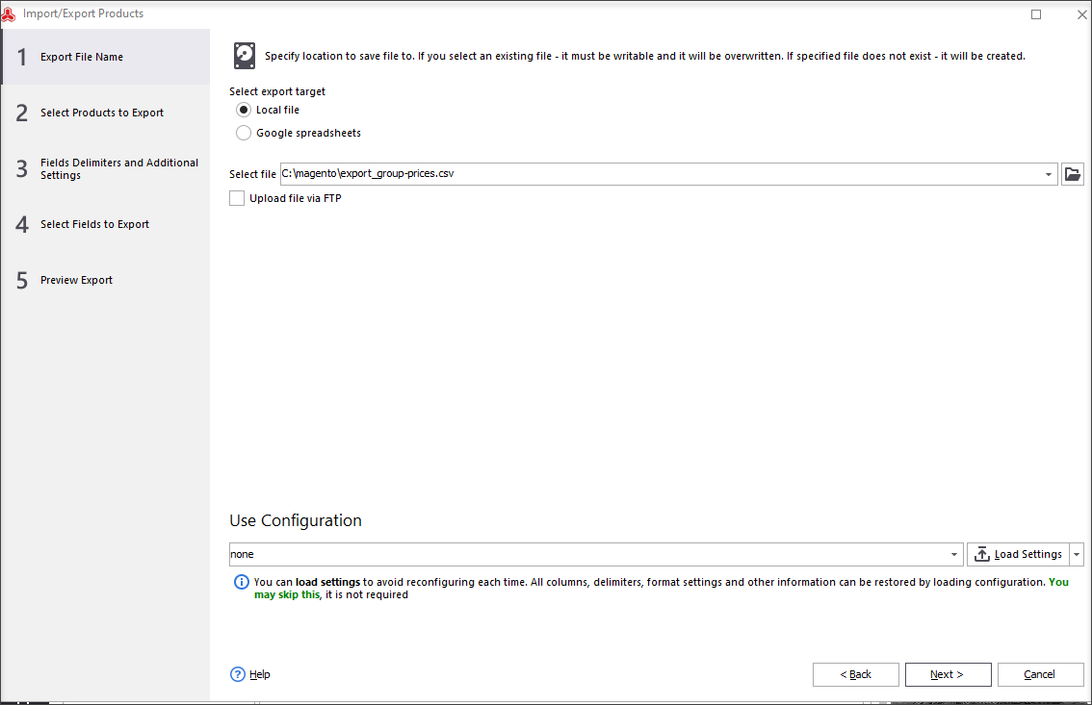1092x705 pixels.
Task: Click the info icon beside load settings hint
Action: coord(241,582)
